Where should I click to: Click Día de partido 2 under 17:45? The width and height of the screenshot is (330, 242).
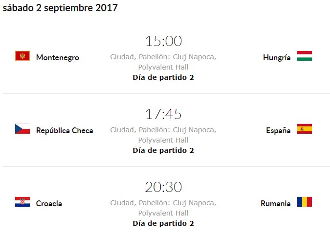pyautogui.click(x=163, y=150)
